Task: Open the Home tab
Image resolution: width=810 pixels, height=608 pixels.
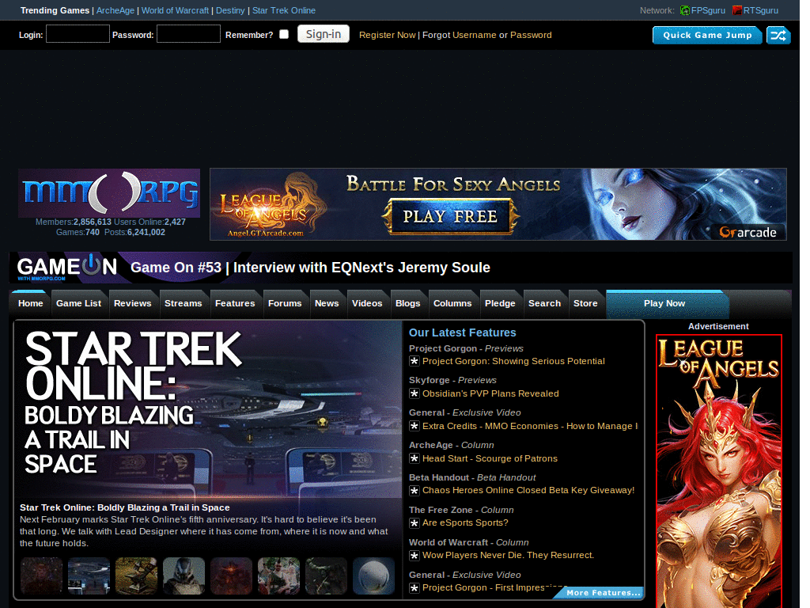Action: (31, 303)
